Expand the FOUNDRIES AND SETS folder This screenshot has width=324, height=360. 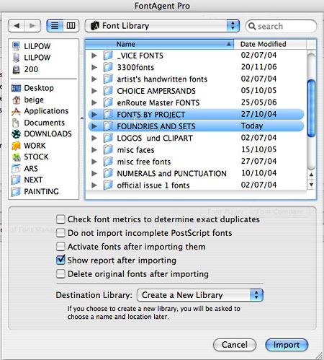[x=94, y=126]
